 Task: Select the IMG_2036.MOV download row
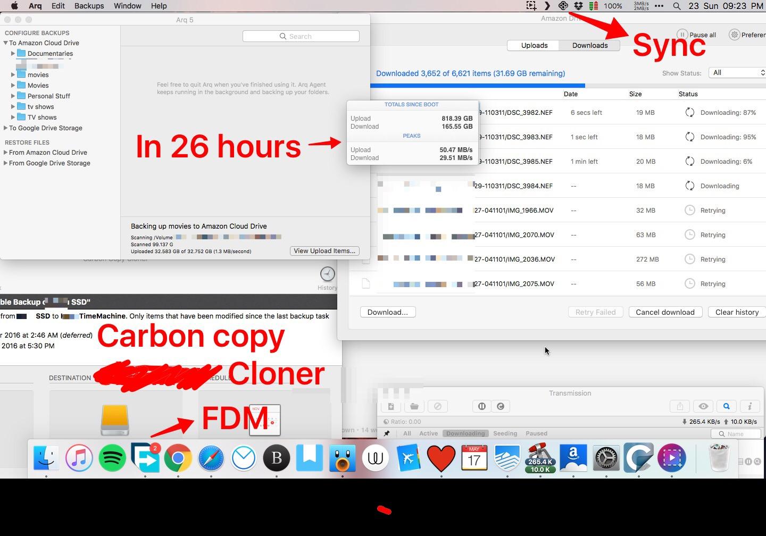click(557, 259)
